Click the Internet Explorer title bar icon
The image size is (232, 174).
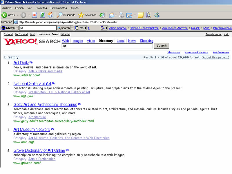click(2, 2)
